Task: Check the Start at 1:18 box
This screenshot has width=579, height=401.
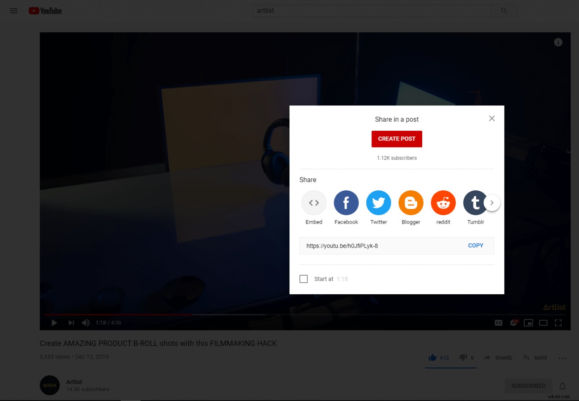Action: (303, 279)
